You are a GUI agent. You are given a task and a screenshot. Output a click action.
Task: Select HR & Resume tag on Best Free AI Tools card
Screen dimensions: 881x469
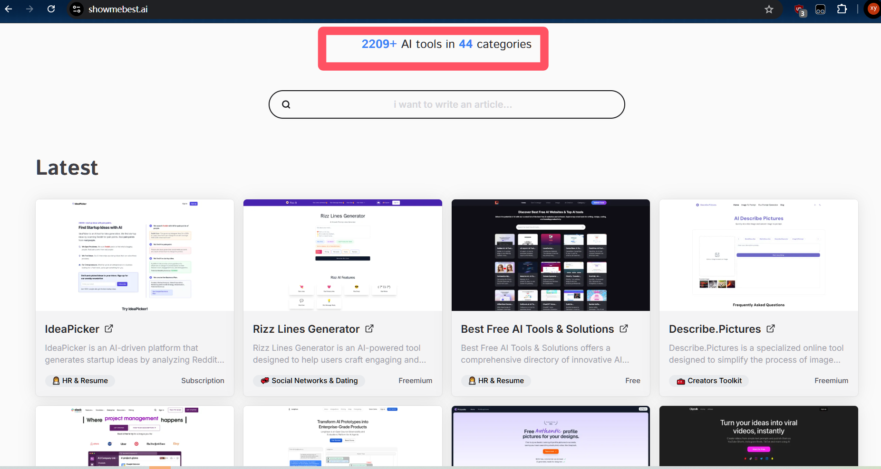click(496, 381)
